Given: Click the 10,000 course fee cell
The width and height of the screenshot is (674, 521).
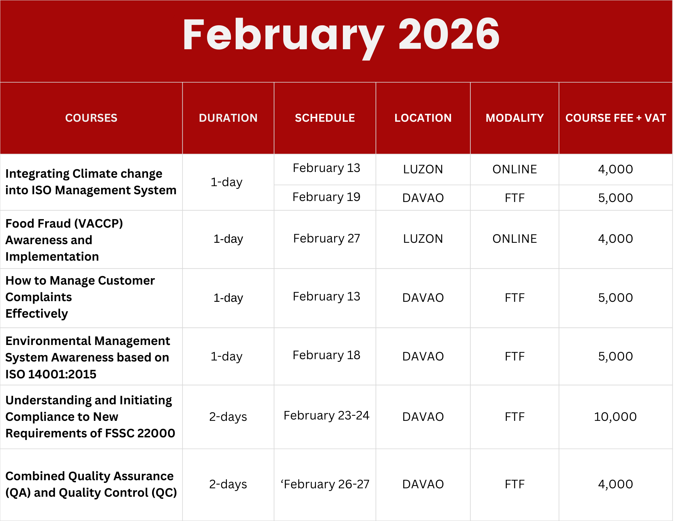Looking at the screenshot, I should 615,417.
